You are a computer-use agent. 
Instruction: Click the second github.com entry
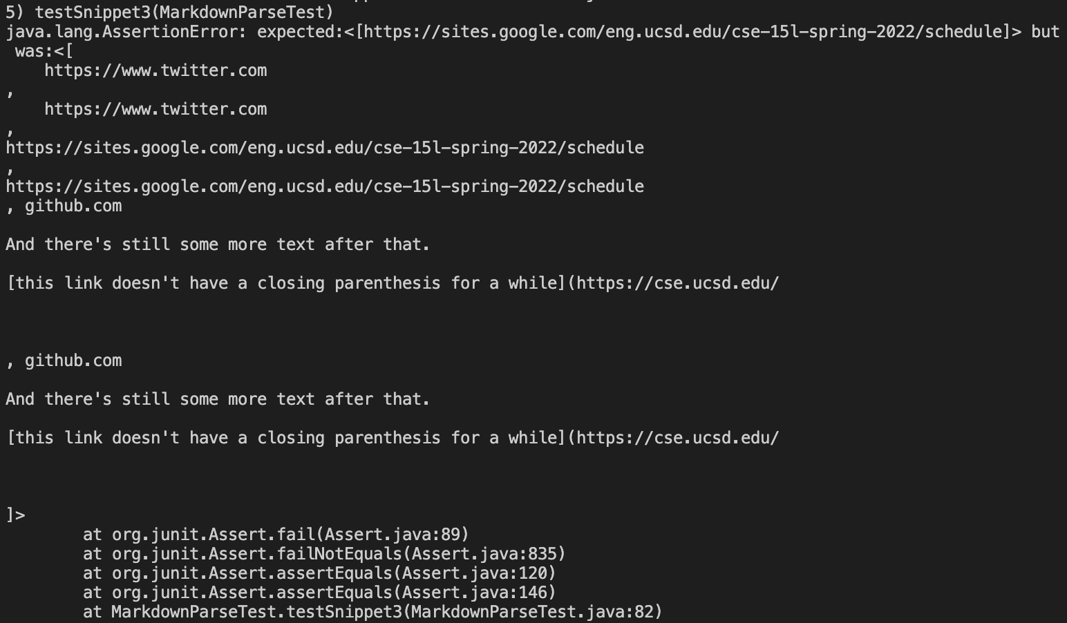point(73,361)
